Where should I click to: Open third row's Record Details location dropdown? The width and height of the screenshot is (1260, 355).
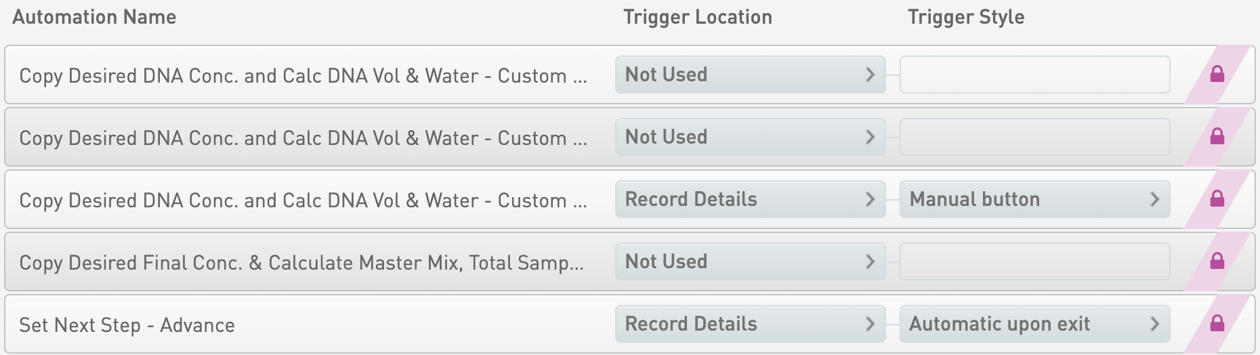point(750,199)
